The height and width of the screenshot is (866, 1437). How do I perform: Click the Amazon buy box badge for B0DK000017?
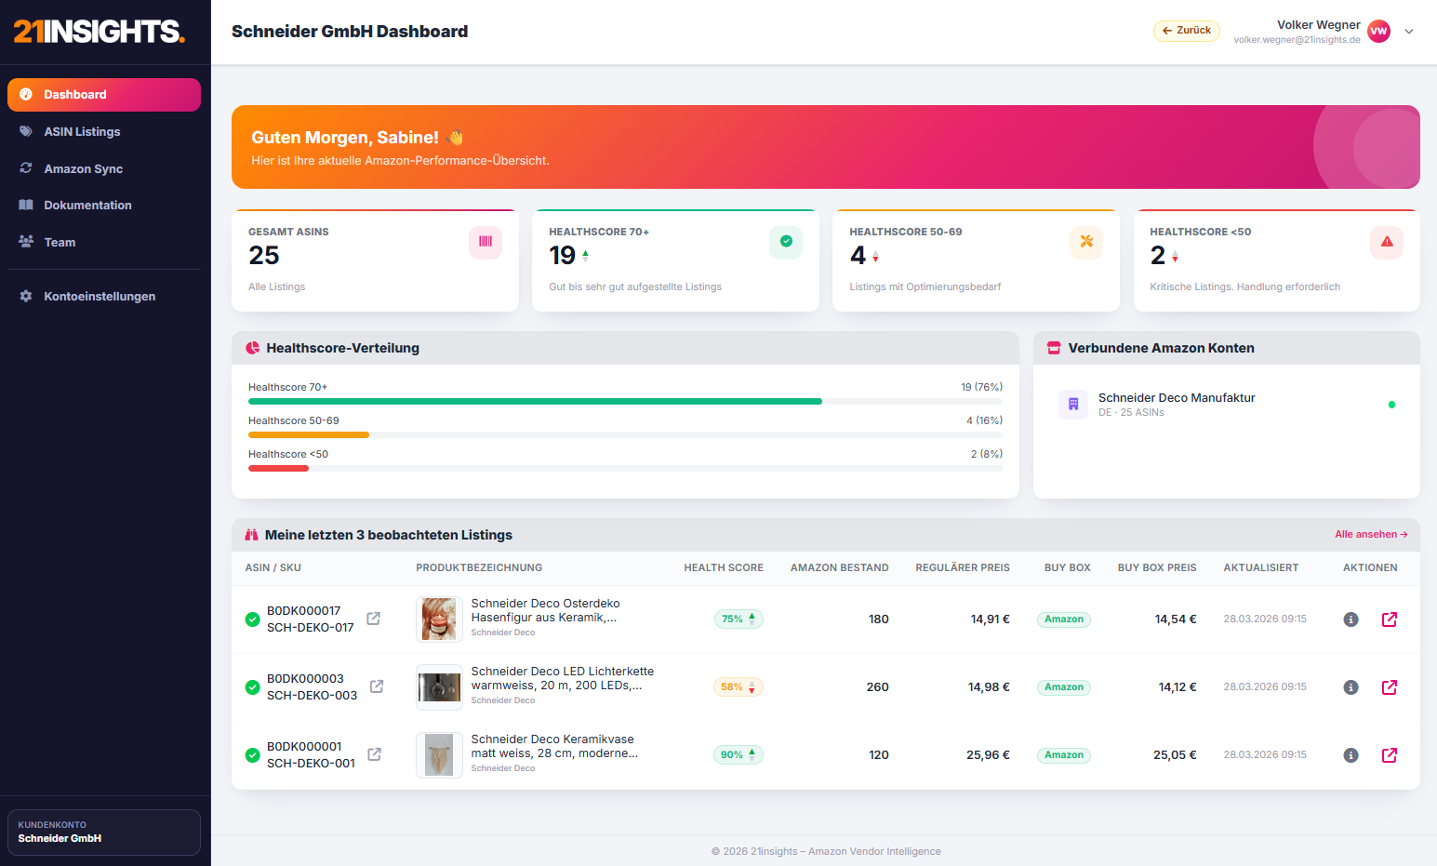(x=1064, y=620)
